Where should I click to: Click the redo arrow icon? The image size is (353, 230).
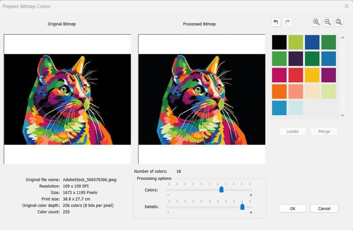coord(287,22)
